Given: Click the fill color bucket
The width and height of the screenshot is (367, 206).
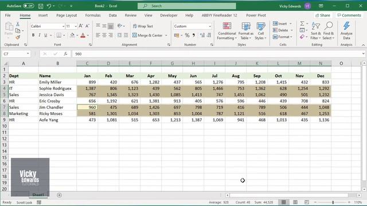Looking at the screenshot, I should [72, 35].
